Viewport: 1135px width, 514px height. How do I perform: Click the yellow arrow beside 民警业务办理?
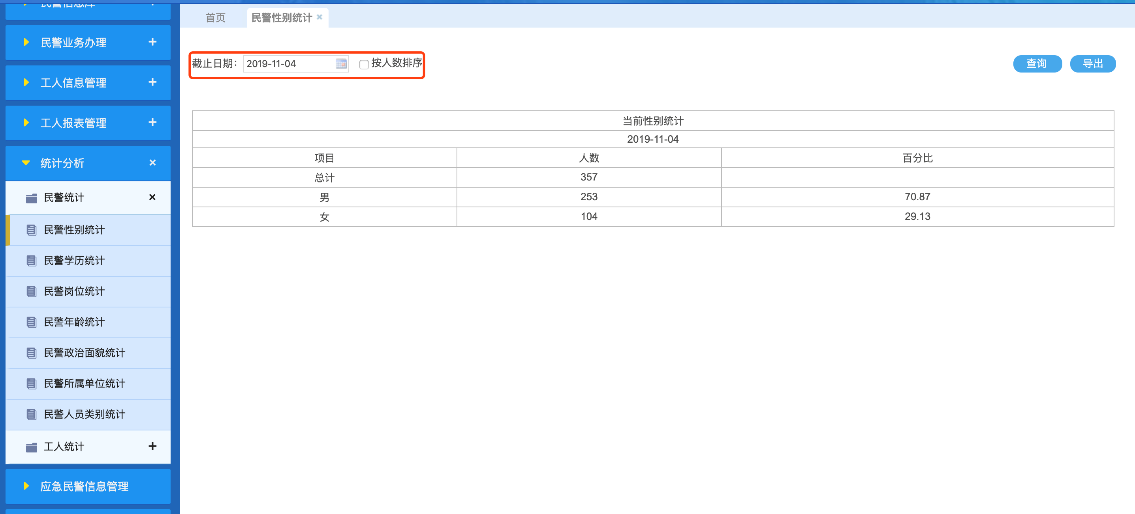click(26, 42)
